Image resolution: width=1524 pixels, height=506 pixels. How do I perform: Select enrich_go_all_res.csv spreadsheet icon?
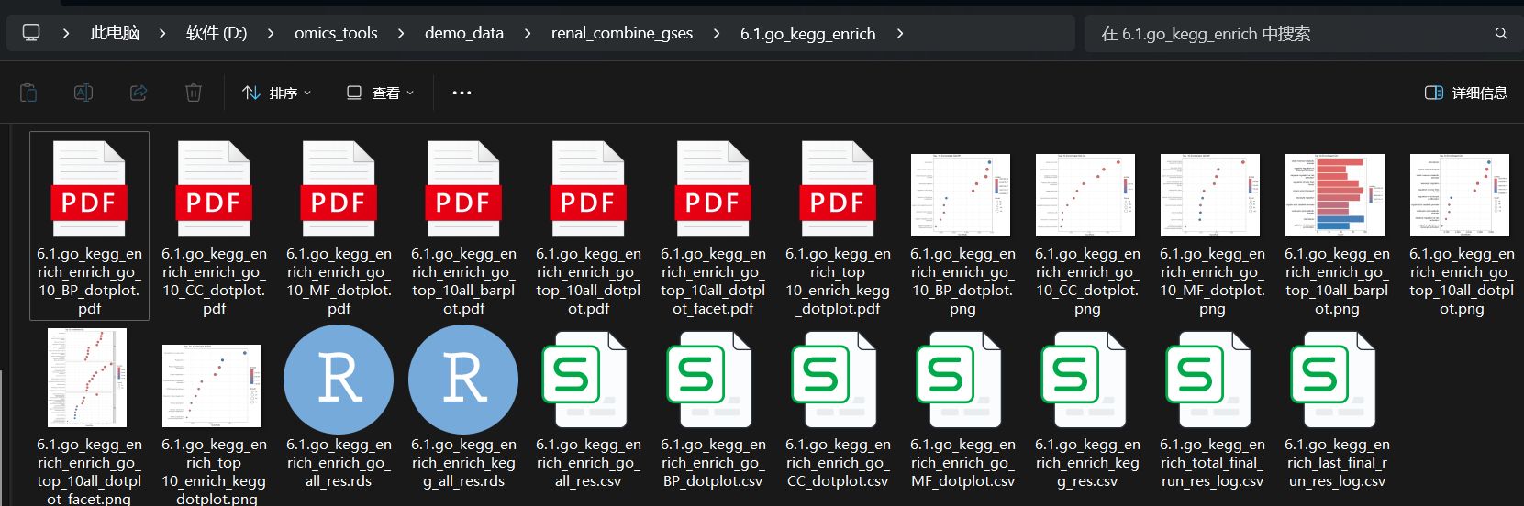click(585, 379)
